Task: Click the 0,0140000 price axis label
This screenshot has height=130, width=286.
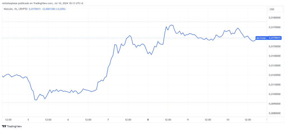Action: click(x=275, y=56)
